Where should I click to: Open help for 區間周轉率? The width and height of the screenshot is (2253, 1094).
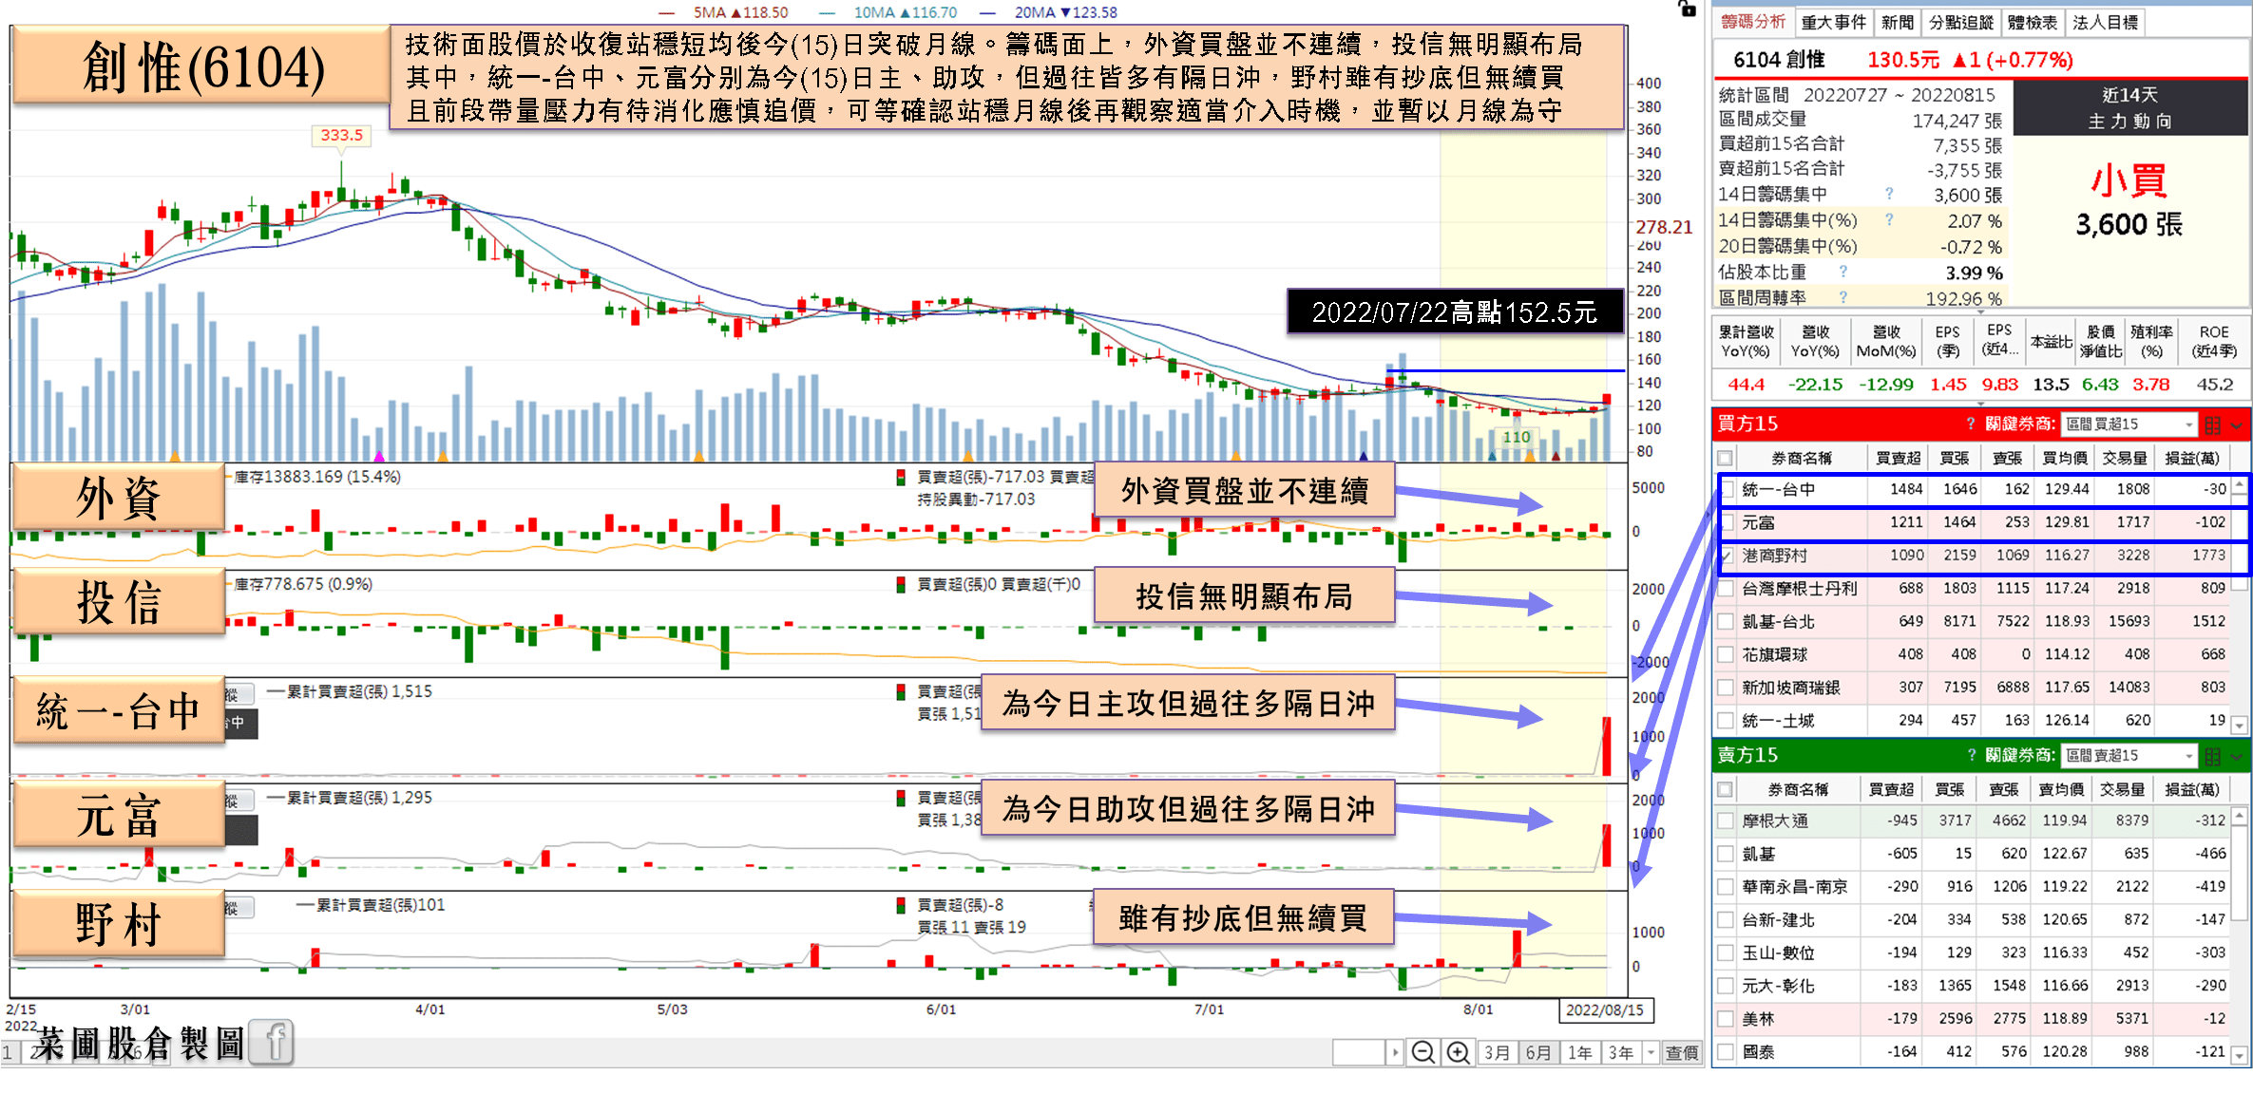[x=1842, y=297]
